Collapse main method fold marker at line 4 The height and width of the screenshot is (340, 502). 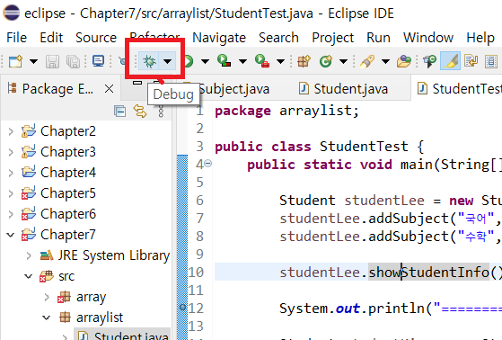pos(208,164)
